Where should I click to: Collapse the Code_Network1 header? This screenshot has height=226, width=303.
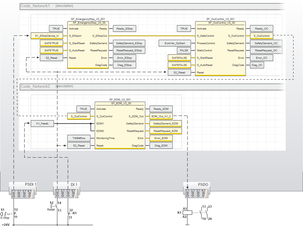(x=35, y=6)
